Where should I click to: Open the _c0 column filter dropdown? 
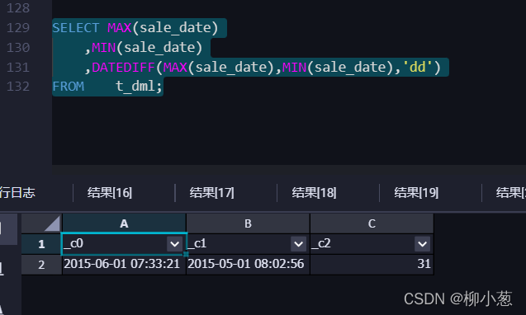(174, 243)
